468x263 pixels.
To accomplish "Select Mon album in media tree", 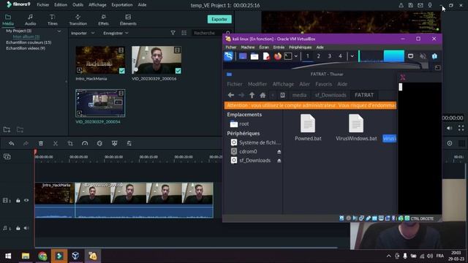I will tap(26, 37).
